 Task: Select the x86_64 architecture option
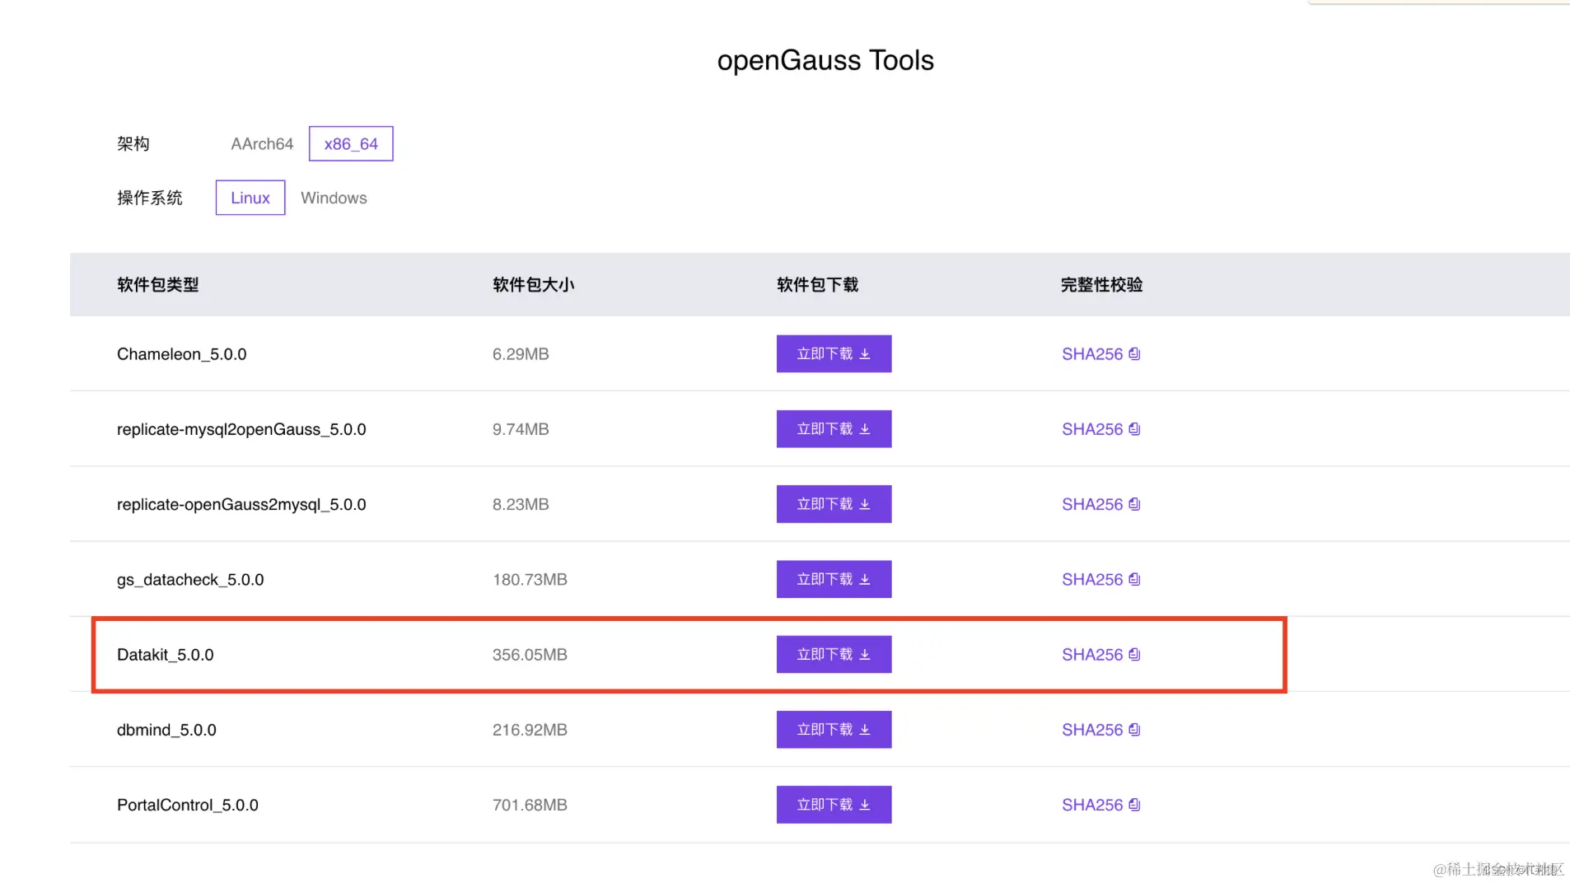[351, 144]
